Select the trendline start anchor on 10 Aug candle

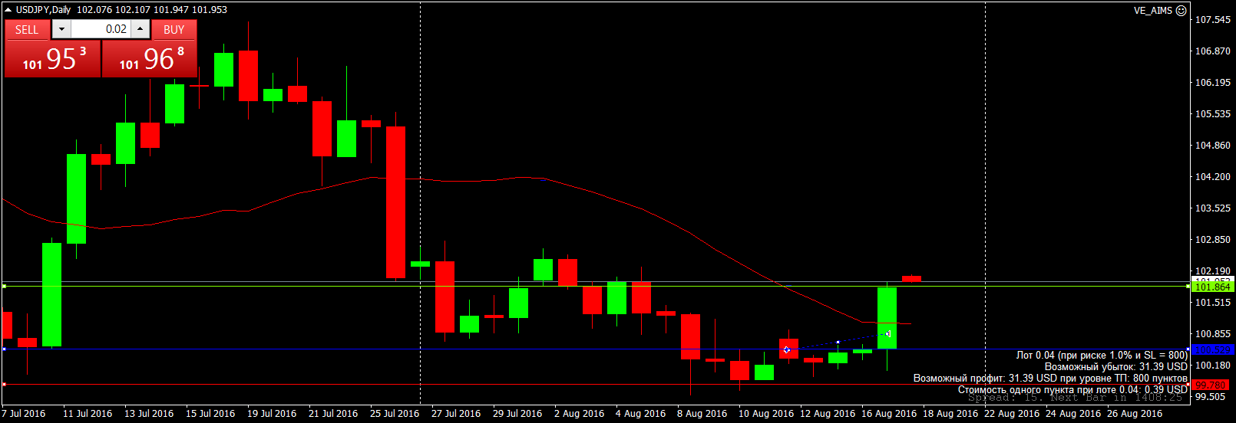coord(787,349)
